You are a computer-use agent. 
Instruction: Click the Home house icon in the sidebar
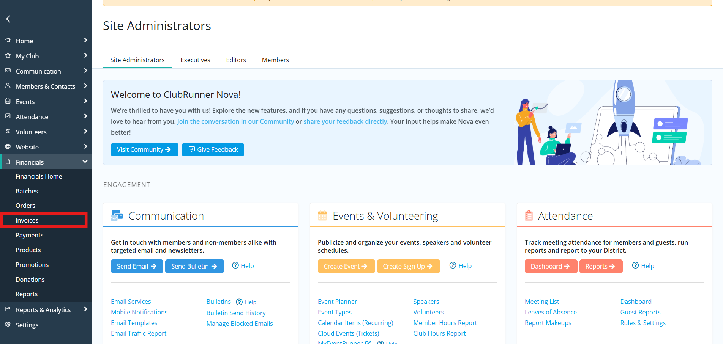8,40
